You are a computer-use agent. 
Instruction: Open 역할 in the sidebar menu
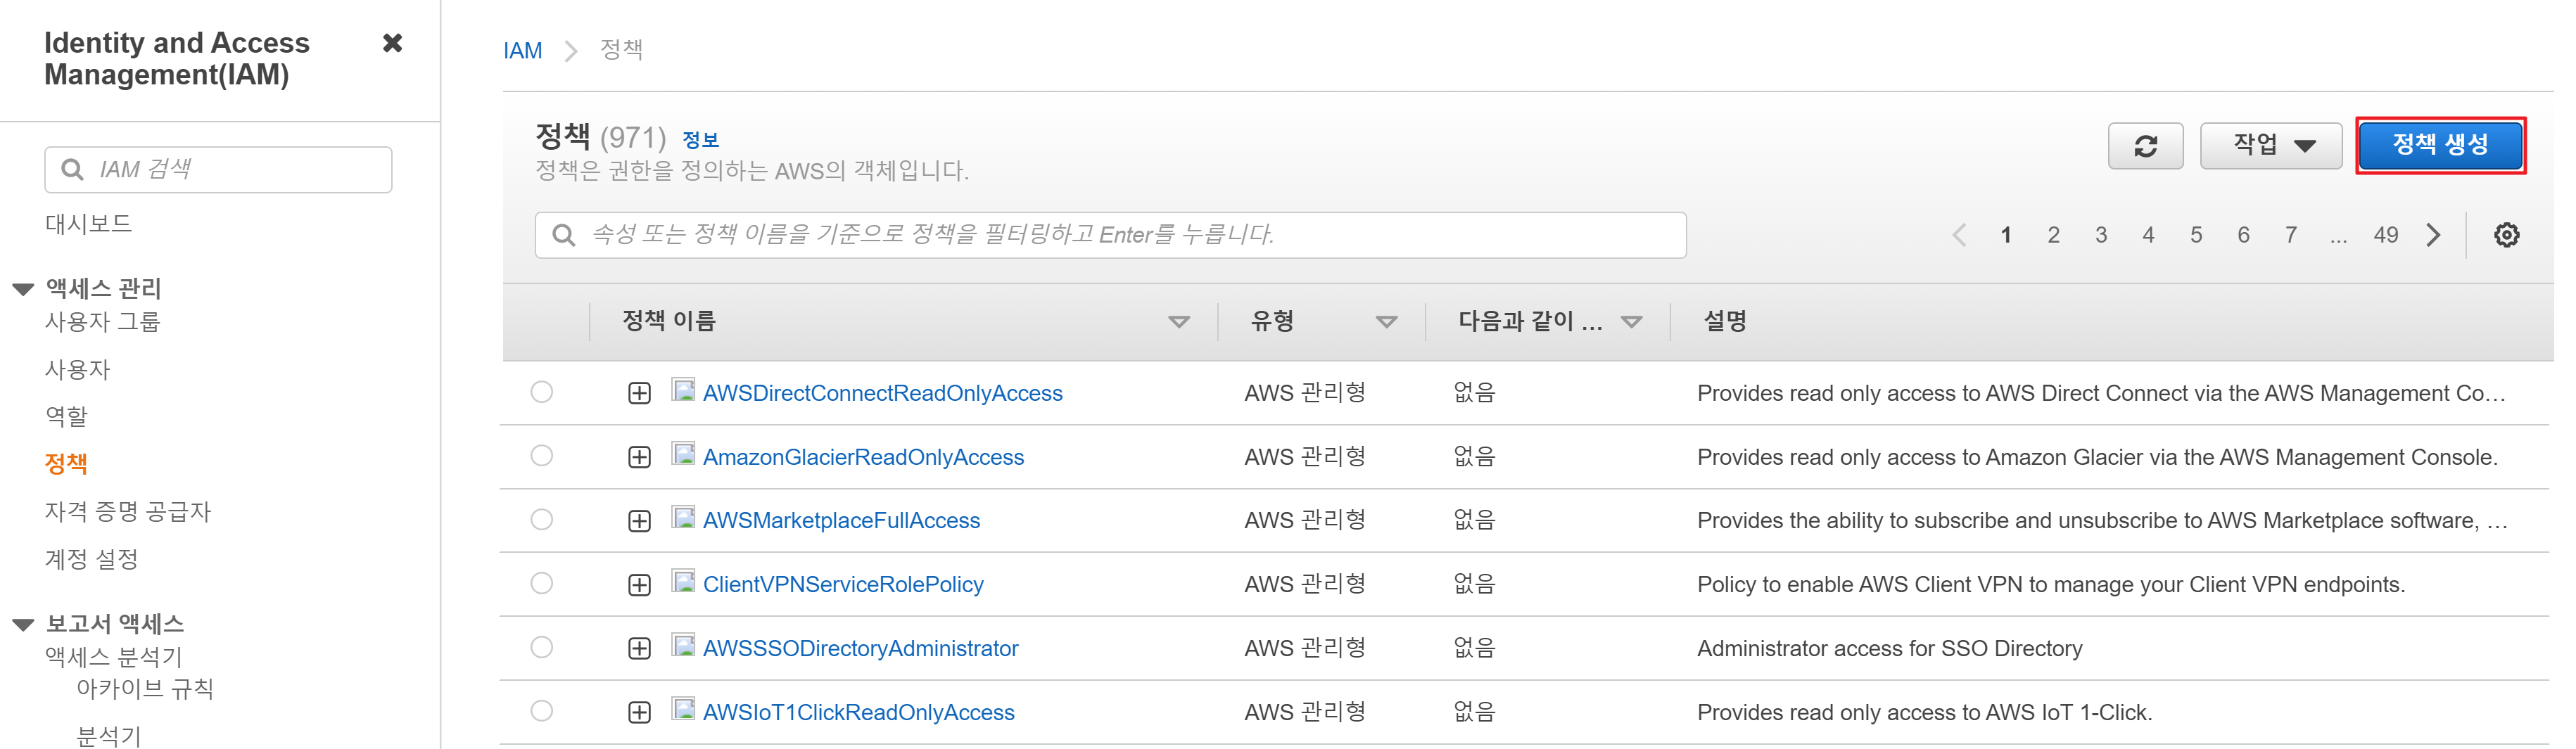[66, 416]
